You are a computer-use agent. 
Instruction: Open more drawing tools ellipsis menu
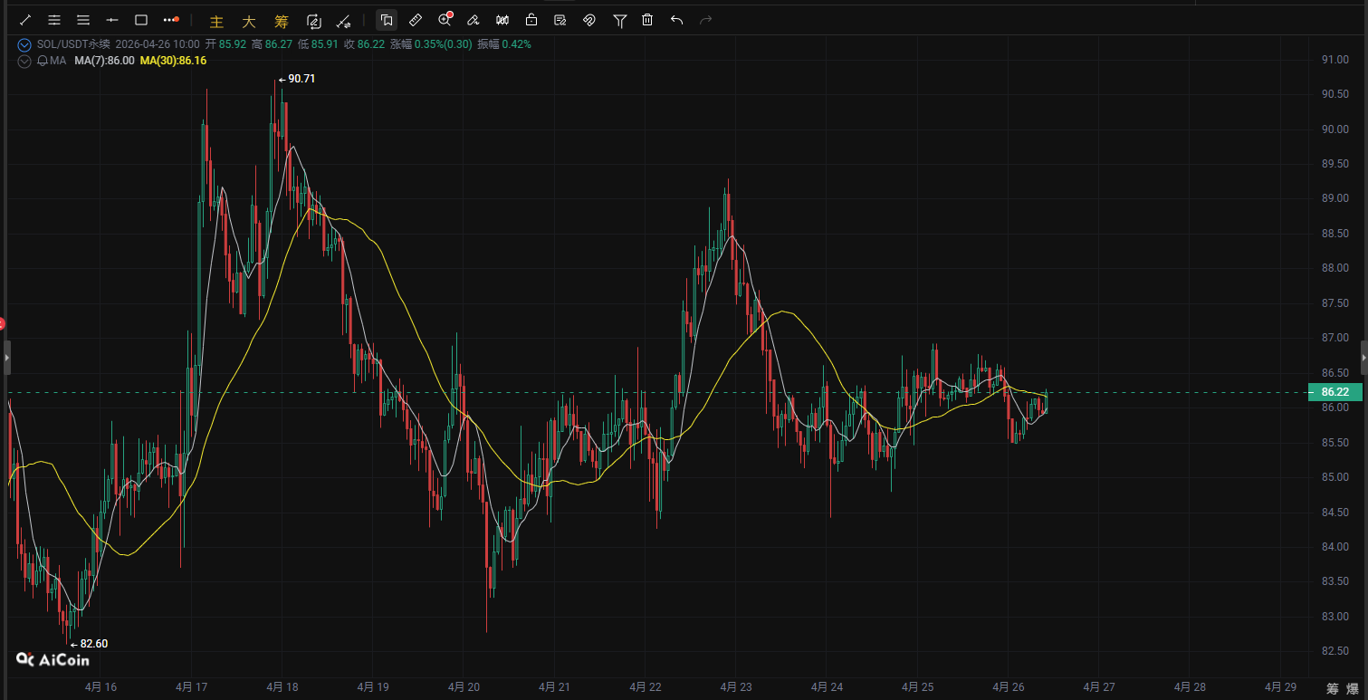[x=170, y=20]
